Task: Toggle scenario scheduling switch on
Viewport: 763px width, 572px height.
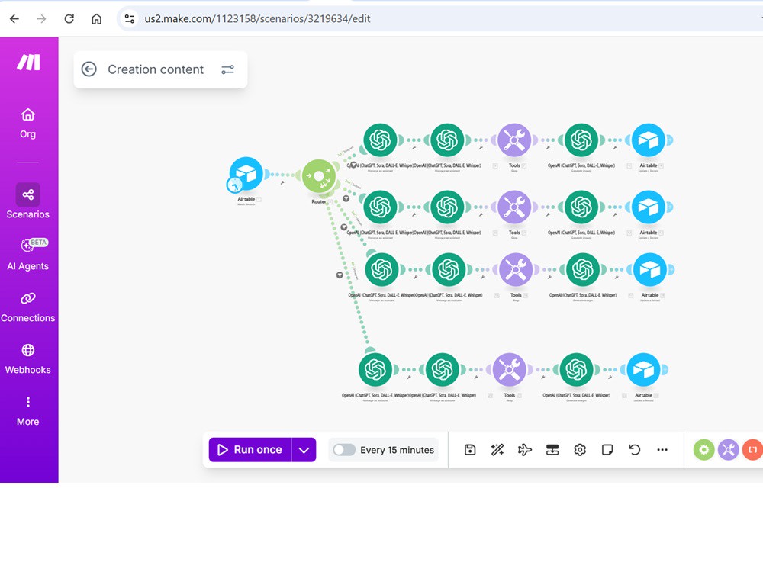Action: [344, 450]
